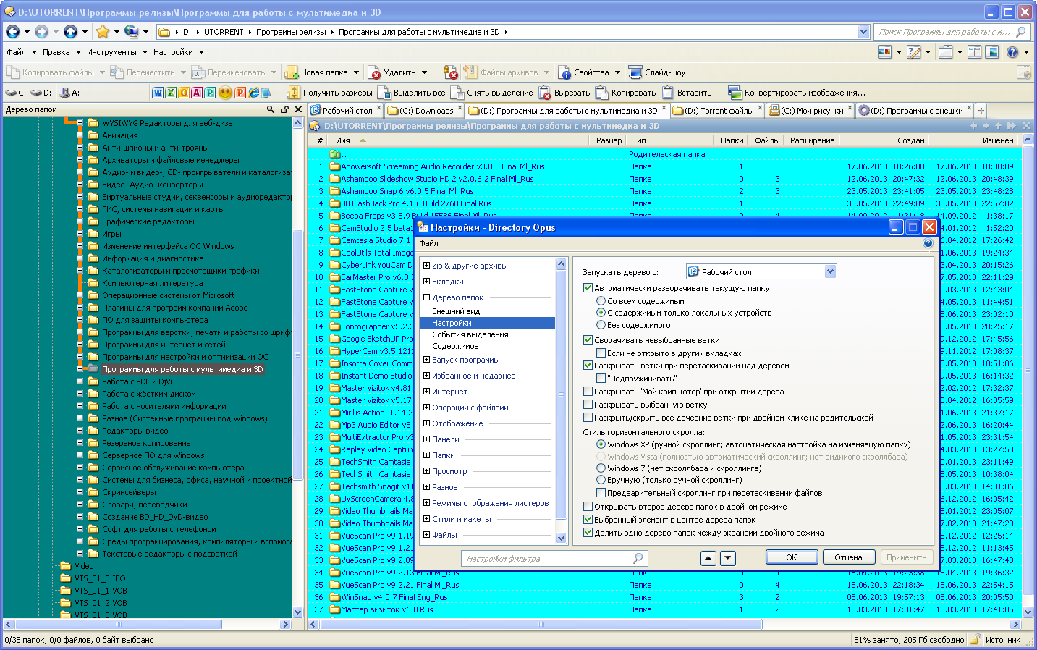Toggle 'Выбранный элемент в центре дерева папок' checkbox
Screen dimensions: 1037x650
click(588, 520)
